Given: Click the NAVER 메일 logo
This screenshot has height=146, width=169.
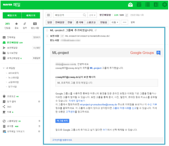Looking at the screenshot, I should click(x=12, y=5).
